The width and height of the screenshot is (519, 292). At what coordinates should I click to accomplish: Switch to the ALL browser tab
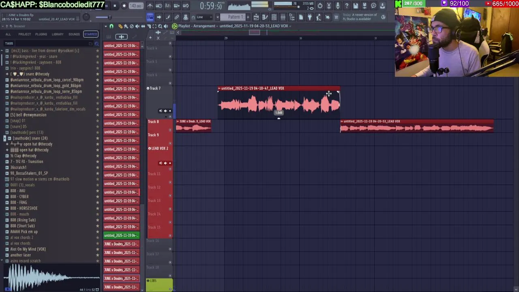click(x=8, y=34)
